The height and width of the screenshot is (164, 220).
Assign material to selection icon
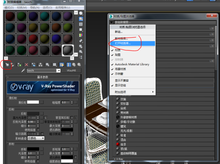click(x=19, y=64)
